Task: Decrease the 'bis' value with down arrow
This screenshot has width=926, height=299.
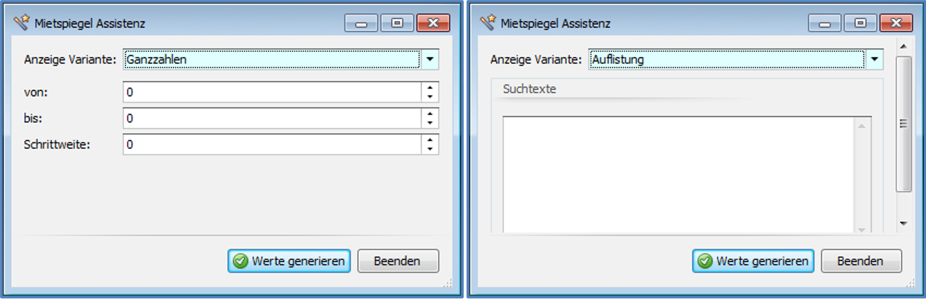Action: (430, 123)
